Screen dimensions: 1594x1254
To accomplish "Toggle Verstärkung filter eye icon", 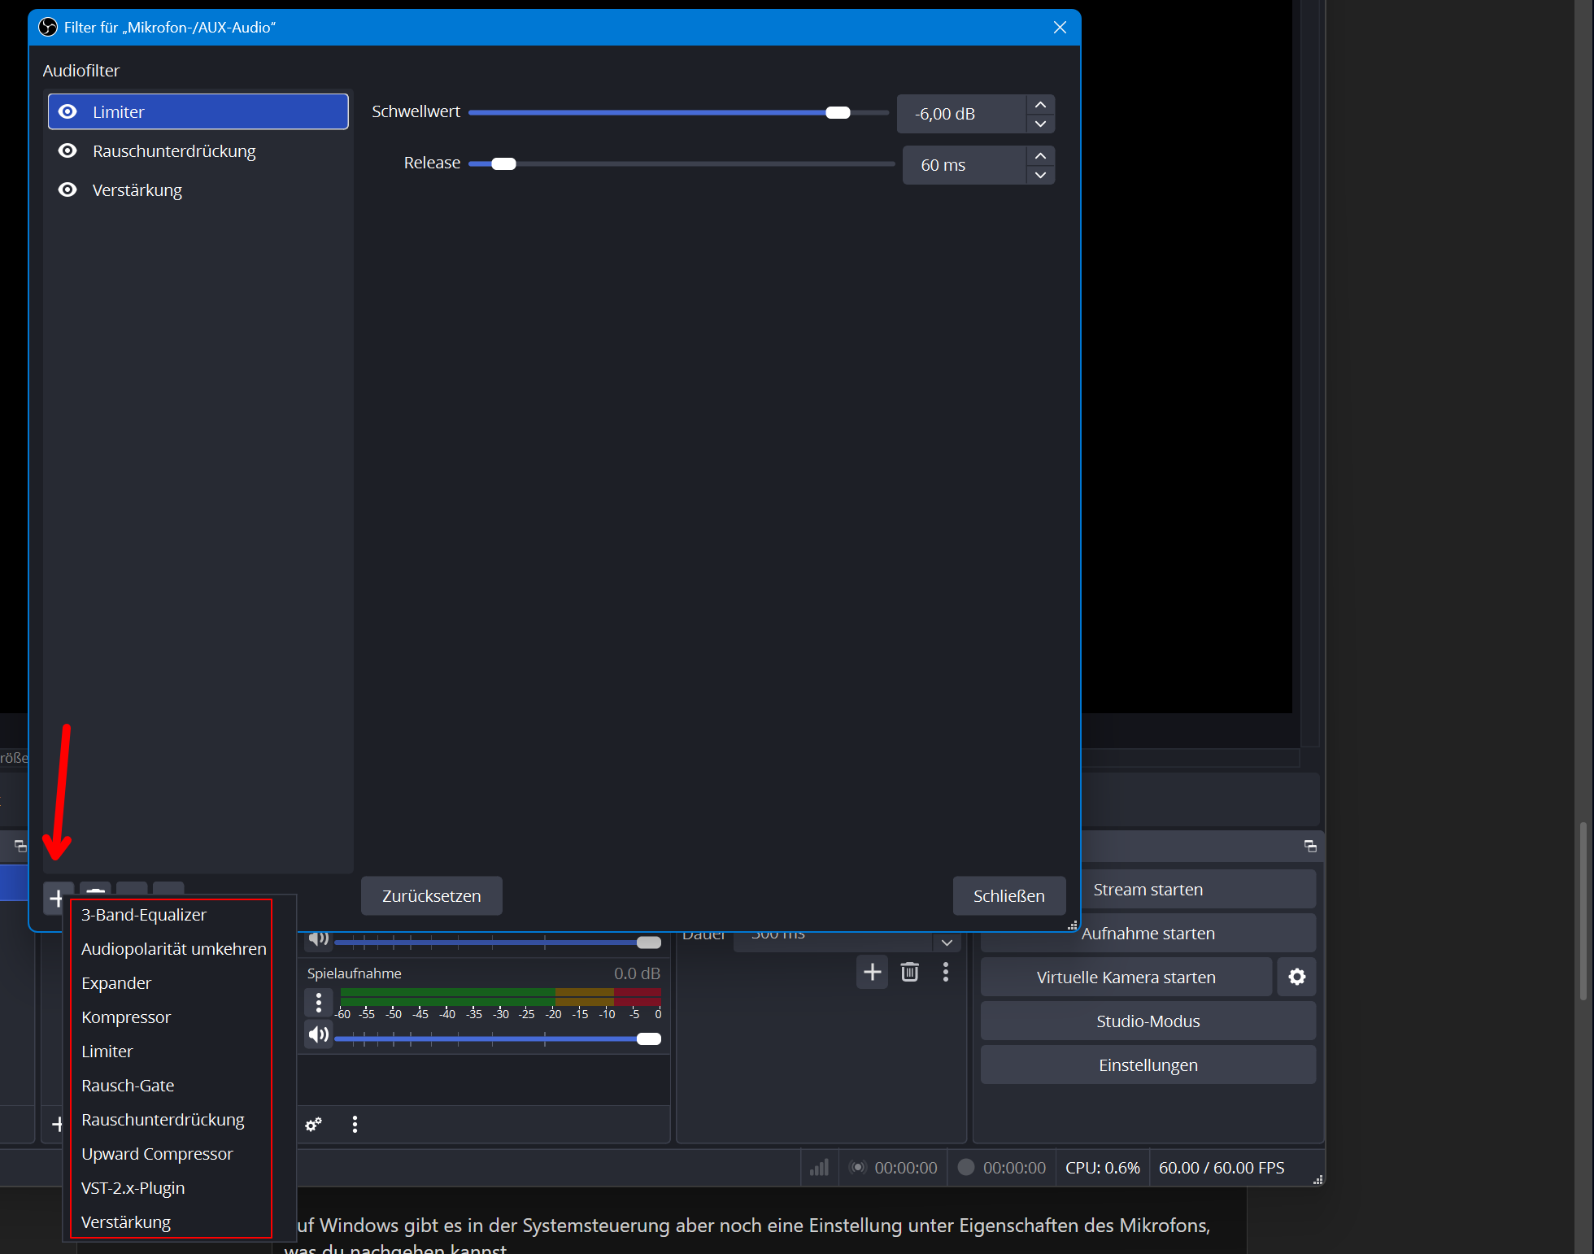I will (x=68, y=189).
